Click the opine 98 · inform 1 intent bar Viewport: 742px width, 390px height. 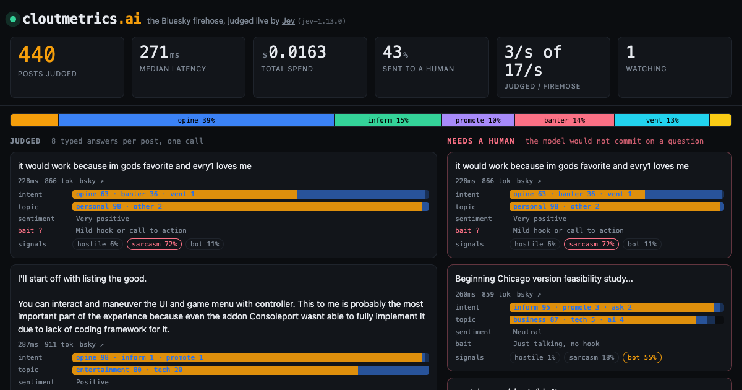[250, 358]
